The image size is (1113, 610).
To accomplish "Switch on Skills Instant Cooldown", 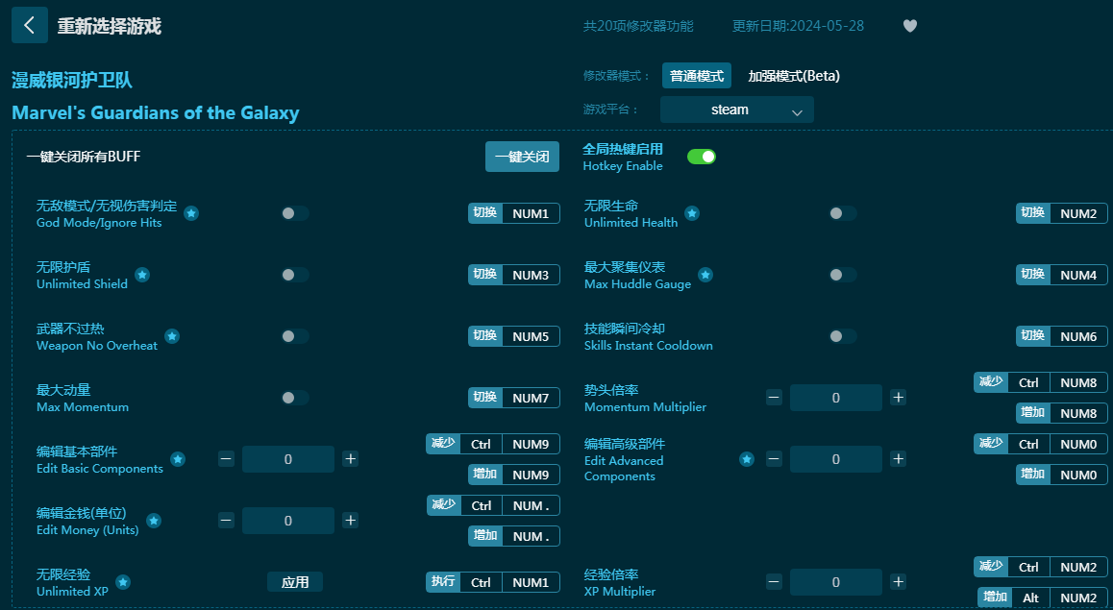I will [843, 336].
